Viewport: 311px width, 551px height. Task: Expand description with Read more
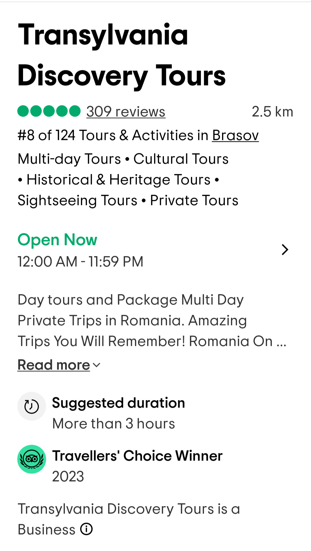pos(54,365)
